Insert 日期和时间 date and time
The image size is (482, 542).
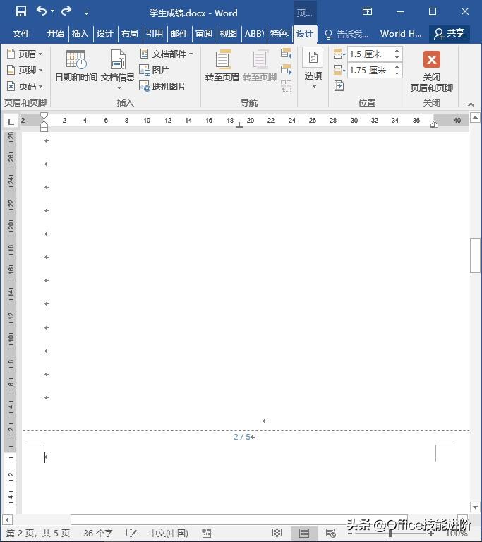76,66
